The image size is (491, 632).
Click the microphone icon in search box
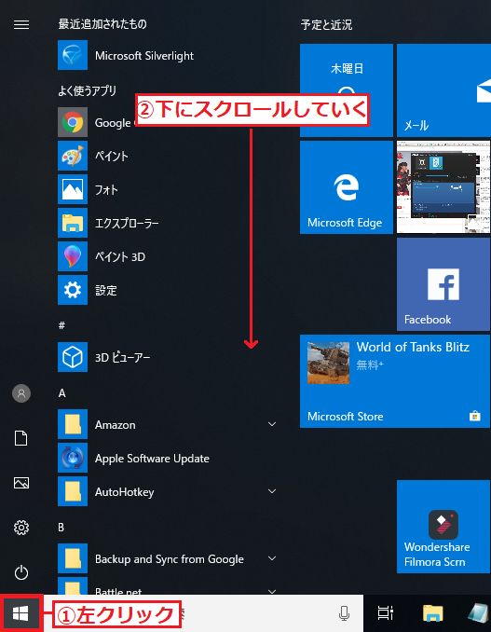[x=344, y=613]
